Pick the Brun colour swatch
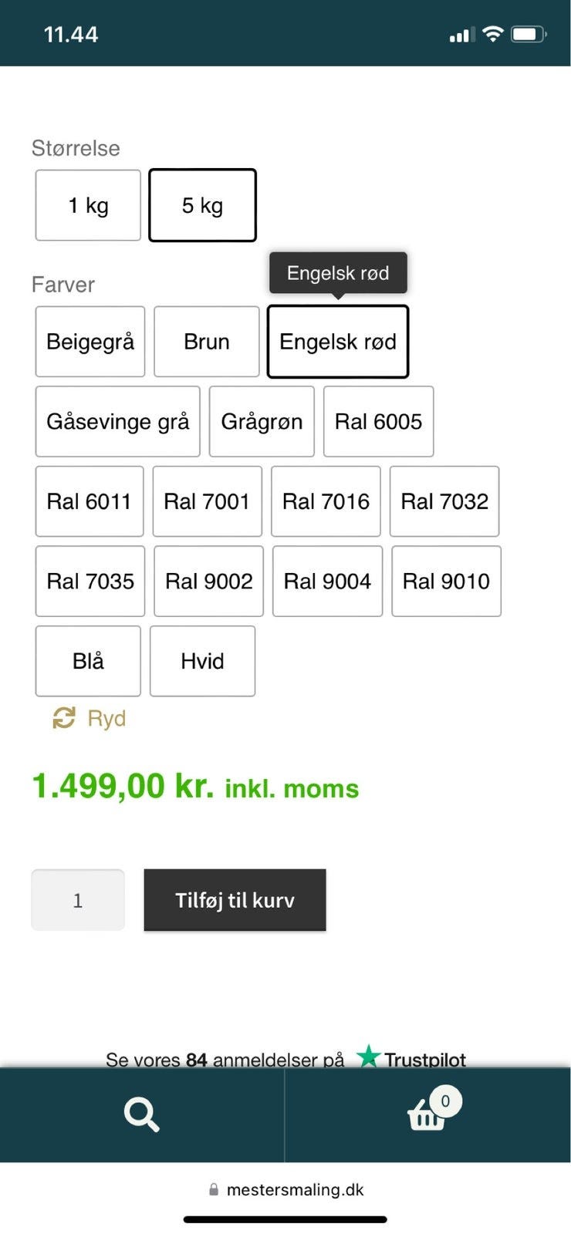 tap(207, 342)
